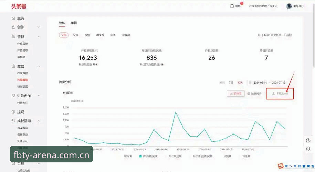Toggle 展现量 series in chart legend

coord(128,156)
